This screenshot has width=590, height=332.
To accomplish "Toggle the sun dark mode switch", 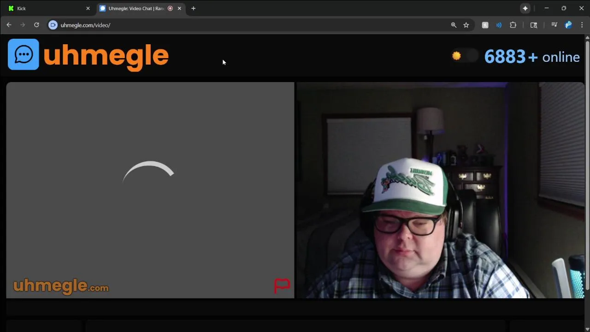I will [465, 56].
